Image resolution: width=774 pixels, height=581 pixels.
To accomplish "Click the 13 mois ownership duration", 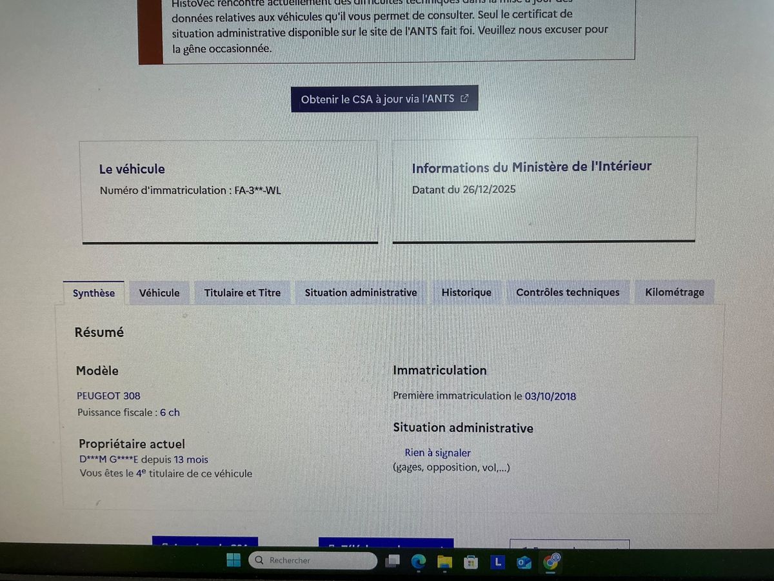I will pyautogui.click(x=191, y=460).
